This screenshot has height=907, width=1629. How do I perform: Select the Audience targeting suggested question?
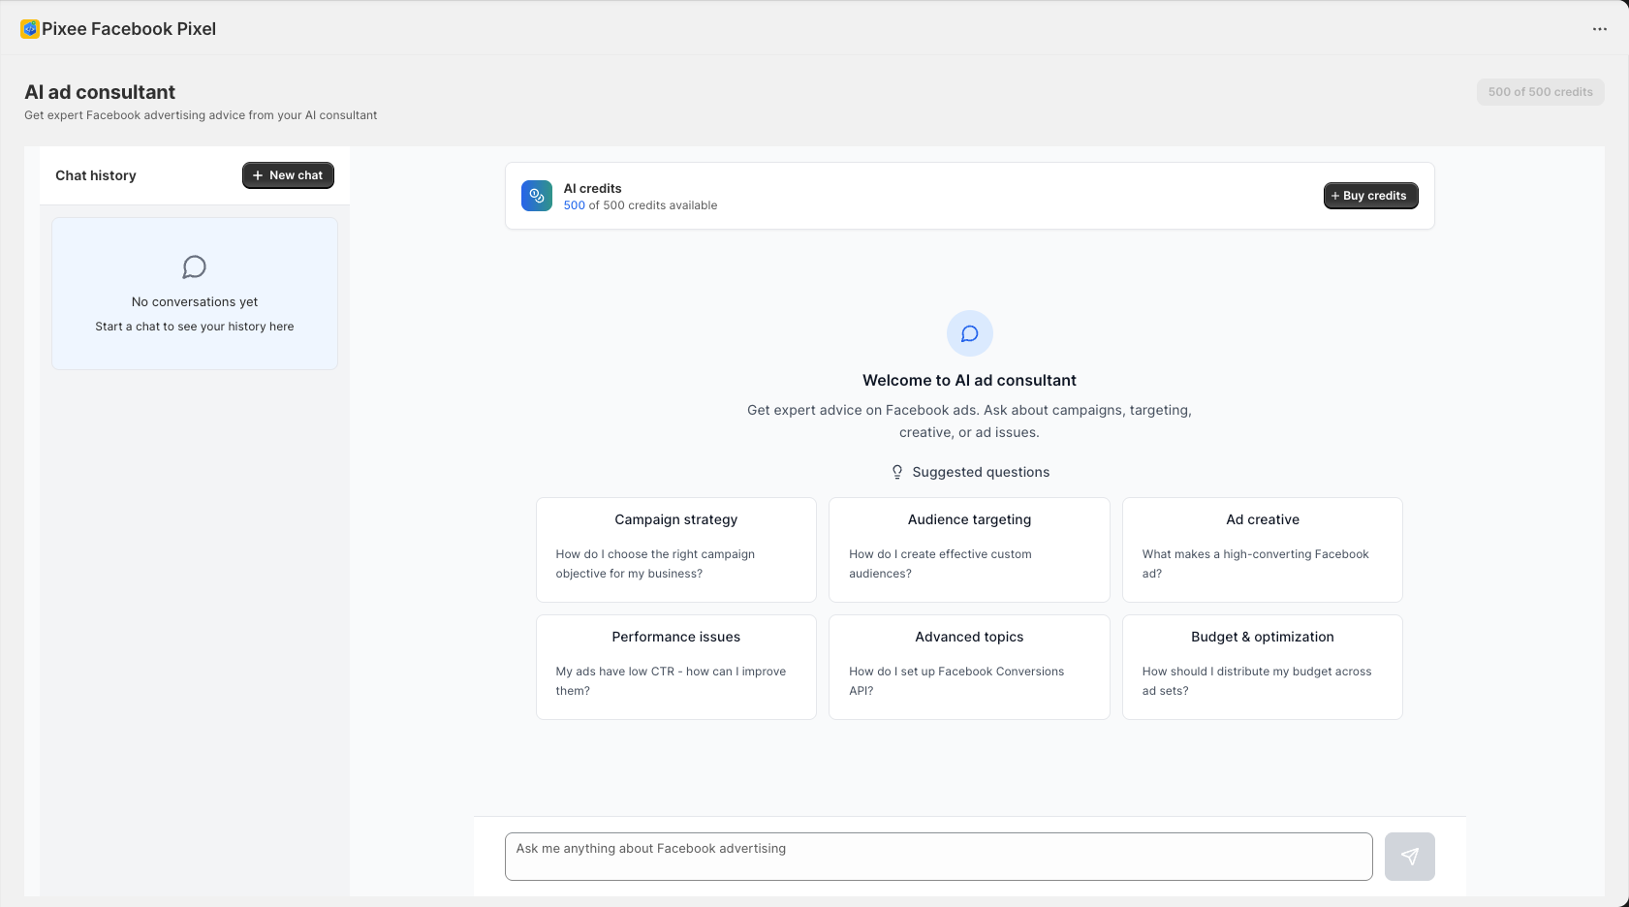(x=969, y=549)
